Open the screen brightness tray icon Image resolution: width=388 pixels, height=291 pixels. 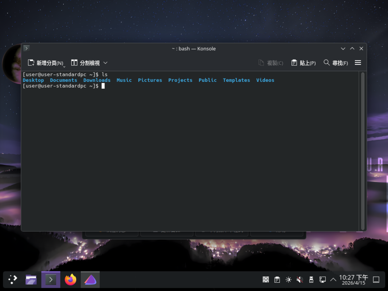tap(288, 280)
